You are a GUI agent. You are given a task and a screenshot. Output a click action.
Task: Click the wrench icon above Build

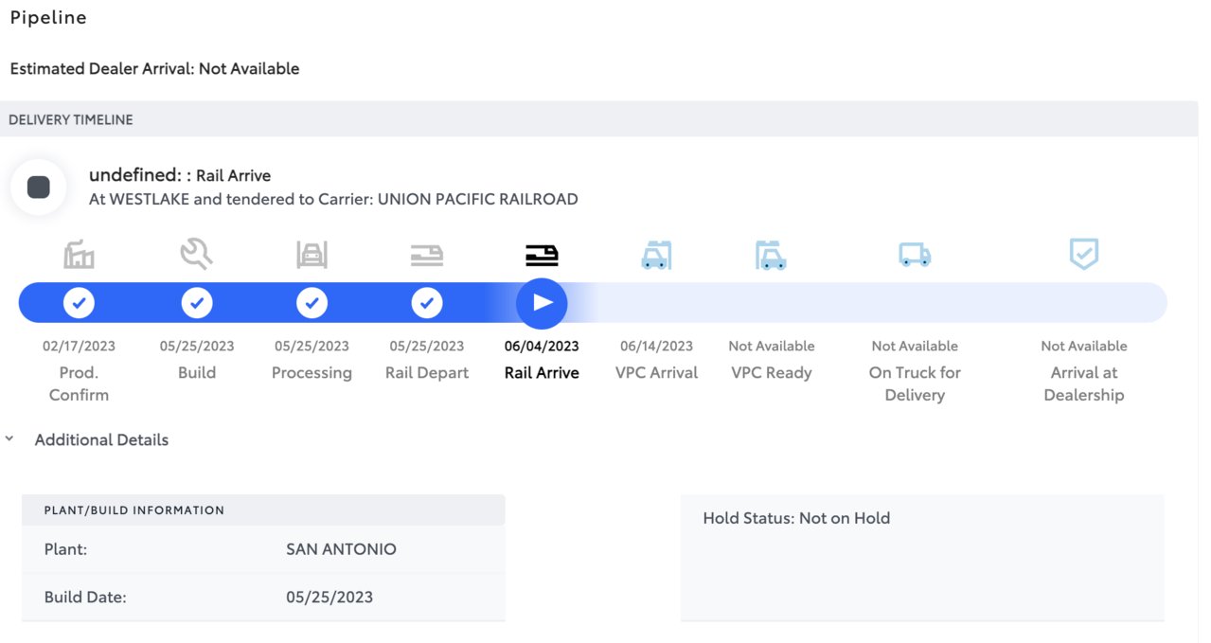click(196, 254)
